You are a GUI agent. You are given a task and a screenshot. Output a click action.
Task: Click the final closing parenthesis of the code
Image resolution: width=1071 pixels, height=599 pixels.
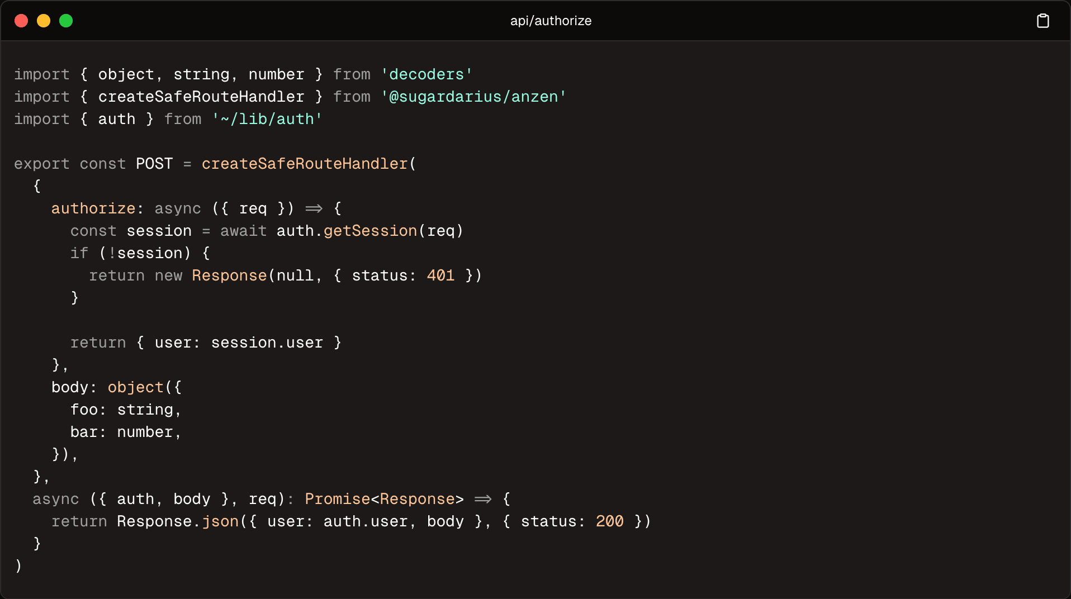18,566
